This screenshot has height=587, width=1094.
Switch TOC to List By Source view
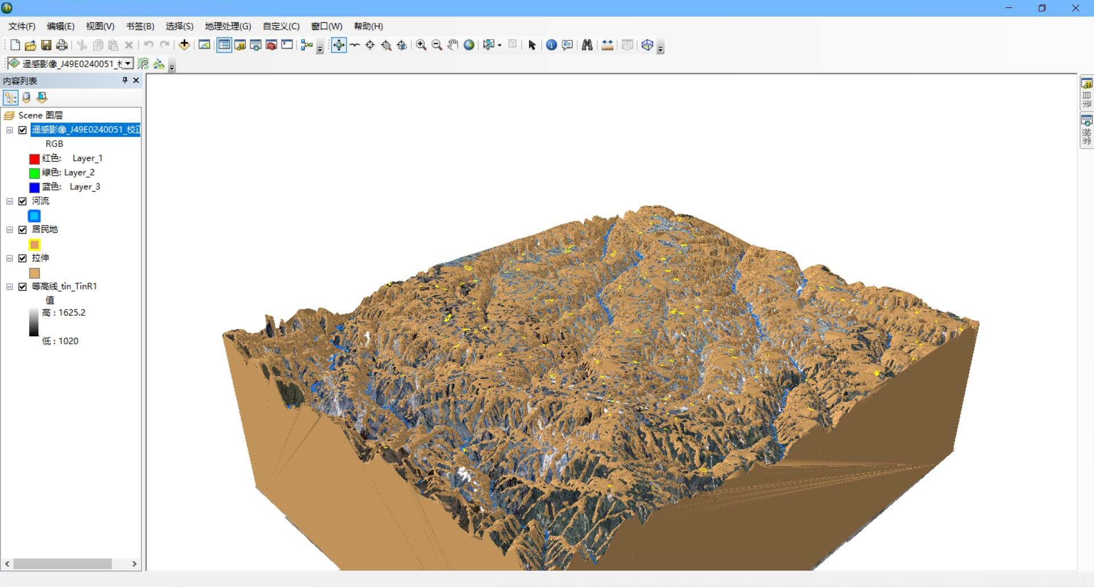(27, 97)
